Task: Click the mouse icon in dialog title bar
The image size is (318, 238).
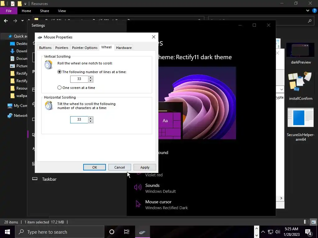Action: click(x=40, y=37)
